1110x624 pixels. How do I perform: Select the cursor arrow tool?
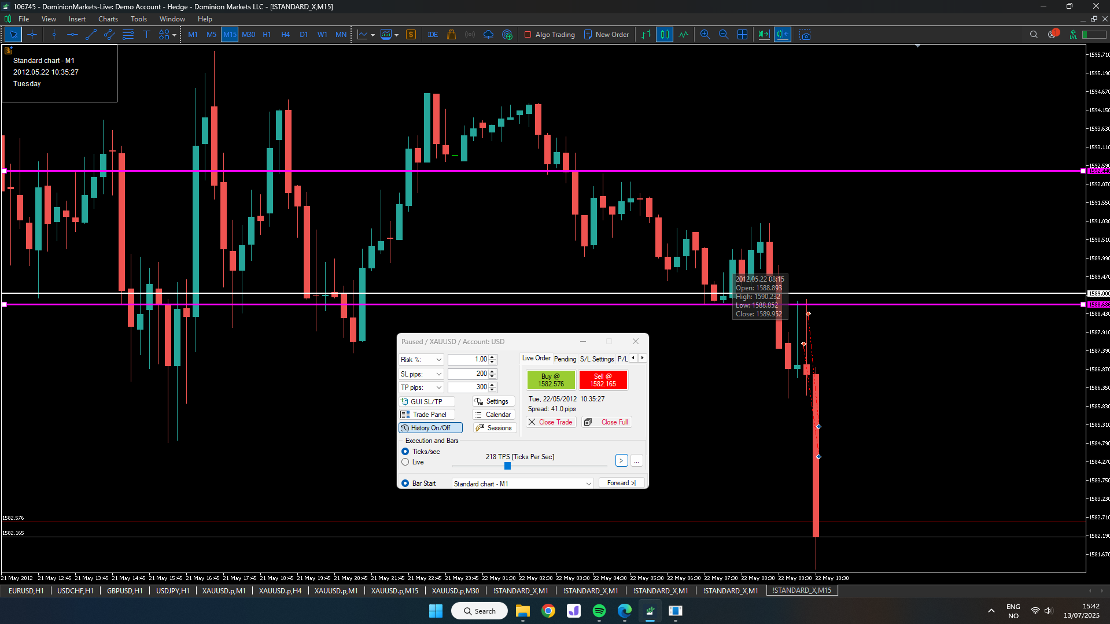(x=13, y=35)
